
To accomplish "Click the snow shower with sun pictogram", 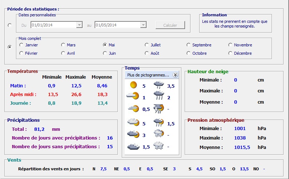I will [159, 134].
